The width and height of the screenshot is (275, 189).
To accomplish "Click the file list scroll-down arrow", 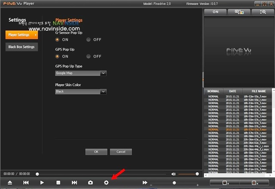I will tap(273, 171).
